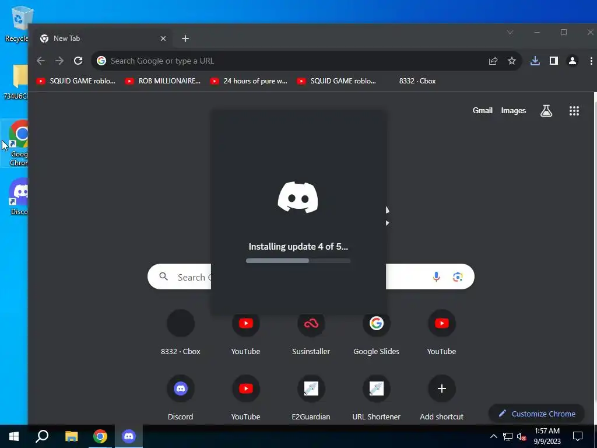Start voice search with the microphone icon
597x448 pixels.
pyautogui.click(x=436, y=276)
